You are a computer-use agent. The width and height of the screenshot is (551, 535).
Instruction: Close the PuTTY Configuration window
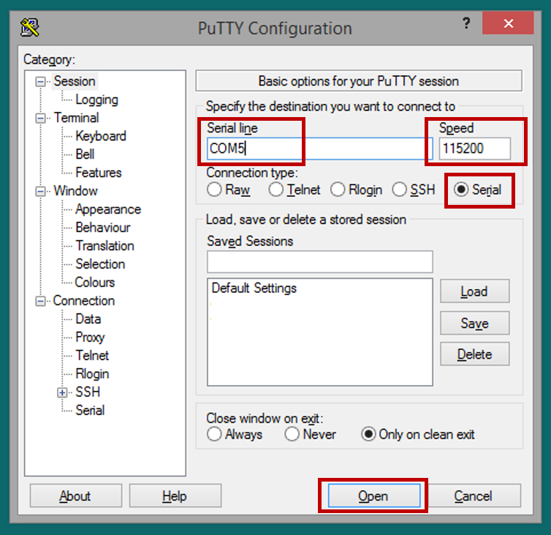click(x=508, y=23)
